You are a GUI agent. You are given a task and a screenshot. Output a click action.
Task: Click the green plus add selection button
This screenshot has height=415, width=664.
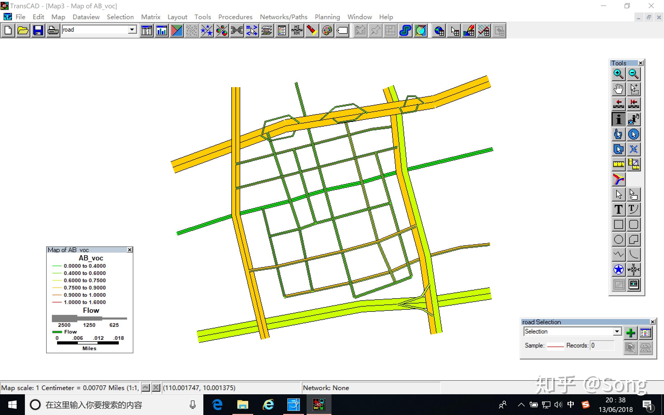[631, 333]
